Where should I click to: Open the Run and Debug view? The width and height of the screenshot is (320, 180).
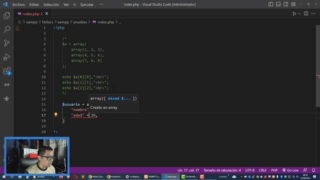[x=6, y=57]
